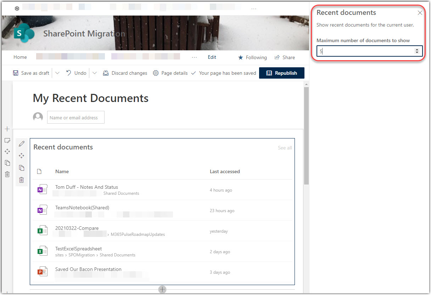Open See all recent documents
The width and height of the screenshot is (431, 295).
click(x=285, y=148)
